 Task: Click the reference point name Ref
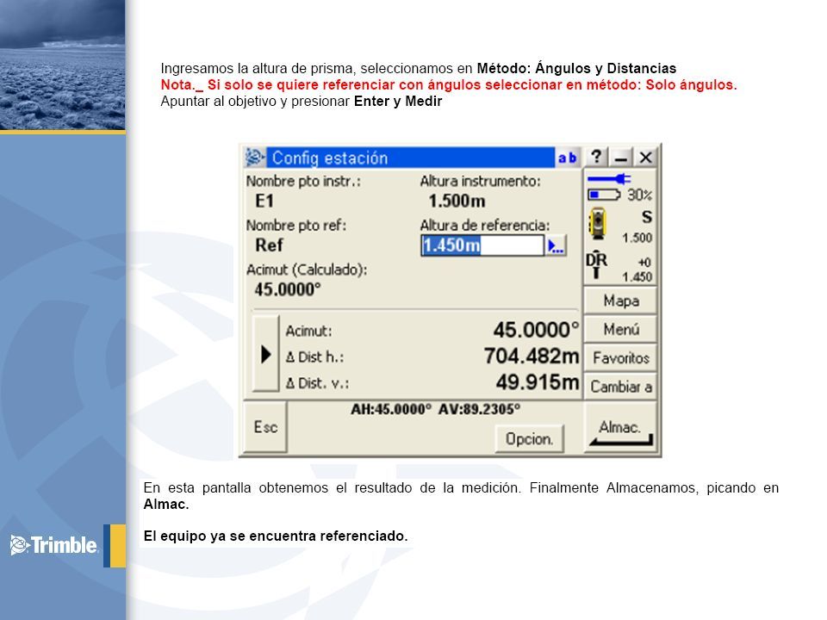(269, 245)
